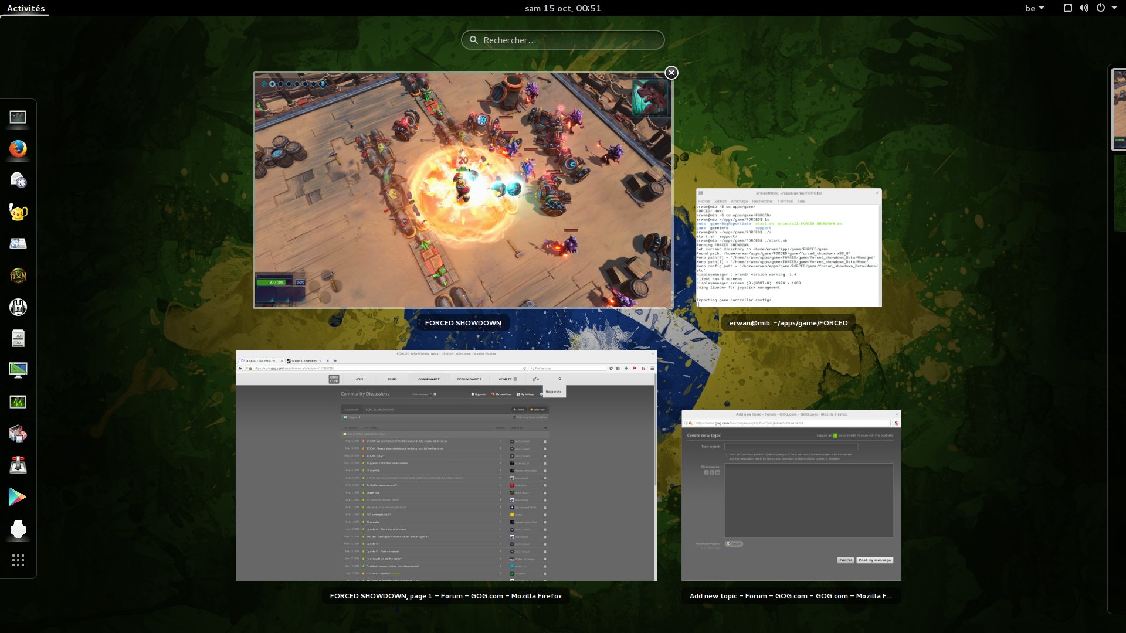Click the Steam Community tab in Firefox preview
The image size is (1126, 633).
coord(308,361)
